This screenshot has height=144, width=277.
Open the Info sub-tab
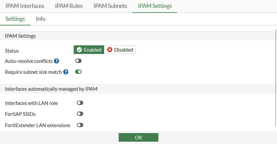(41, 19)
